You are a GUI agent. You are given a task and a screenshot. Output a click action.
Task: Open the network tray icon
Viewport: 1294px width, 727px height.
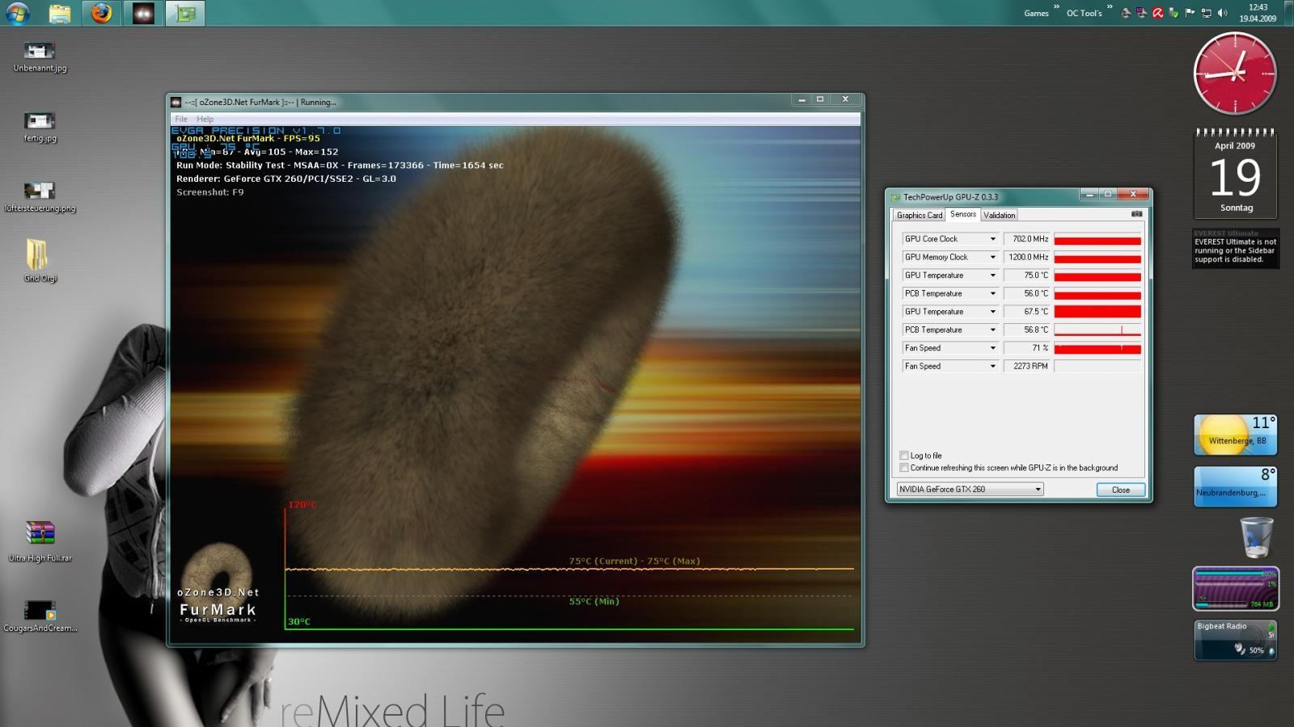pos(1206,13)
